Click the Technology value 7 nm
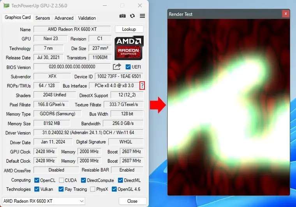The height and width of the screenshot is (207, 296). 48,48
